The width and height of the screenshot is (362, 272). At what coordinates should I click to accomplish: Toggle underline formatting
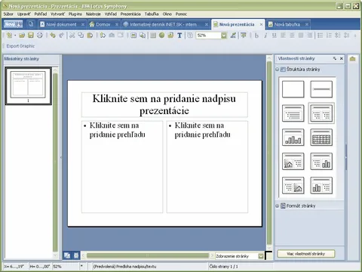[x=275, y=36]
